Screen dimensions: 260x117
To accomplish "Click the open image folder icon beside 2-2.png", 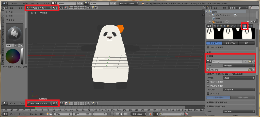I will (x=249, y=61).
